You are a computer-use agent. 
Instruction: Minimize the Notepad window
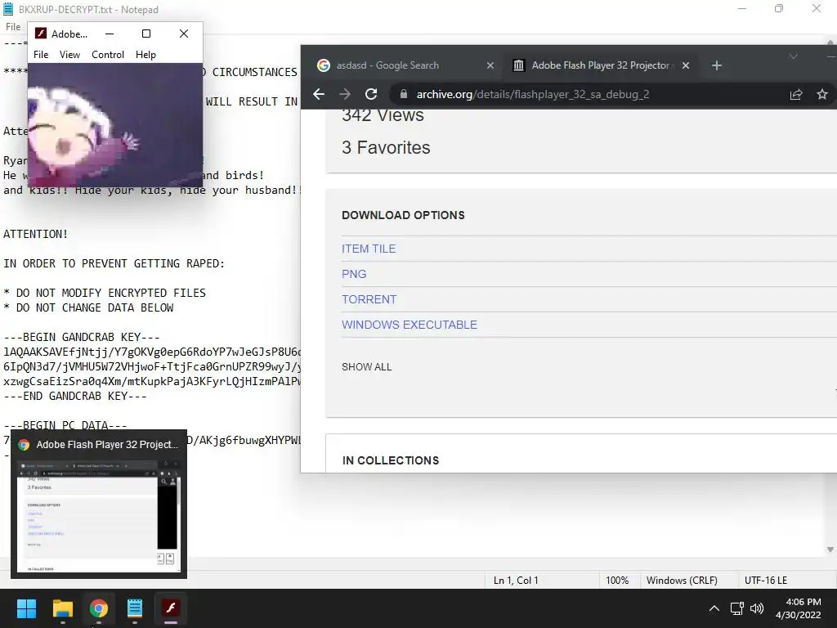pyautogui.click(x=742, y=9)
